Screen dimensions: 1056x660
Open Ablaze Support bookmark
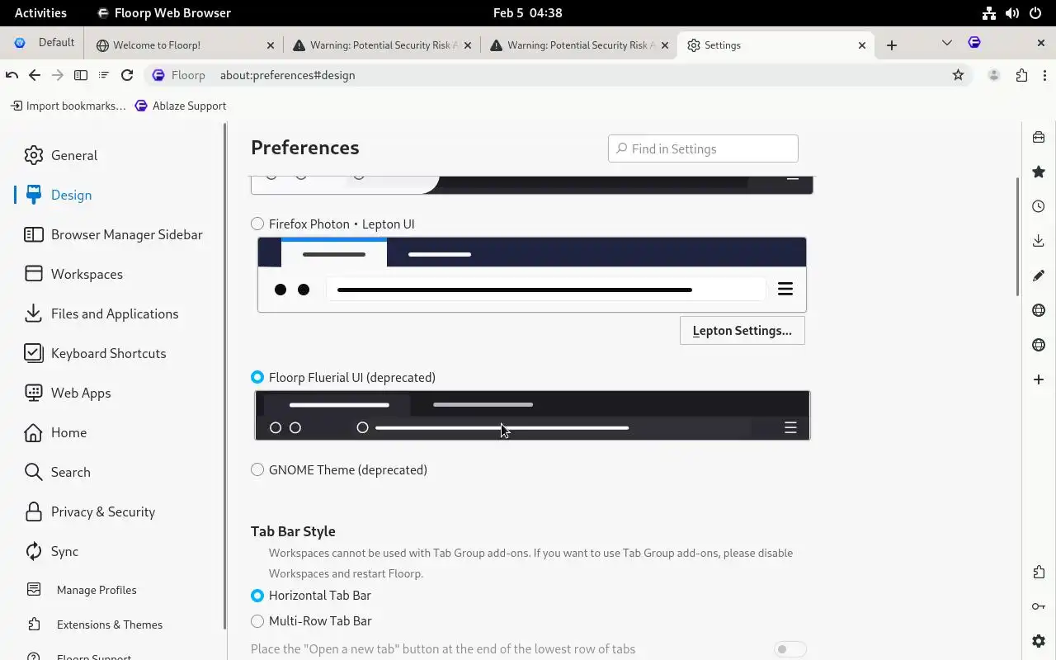[180, 106]
